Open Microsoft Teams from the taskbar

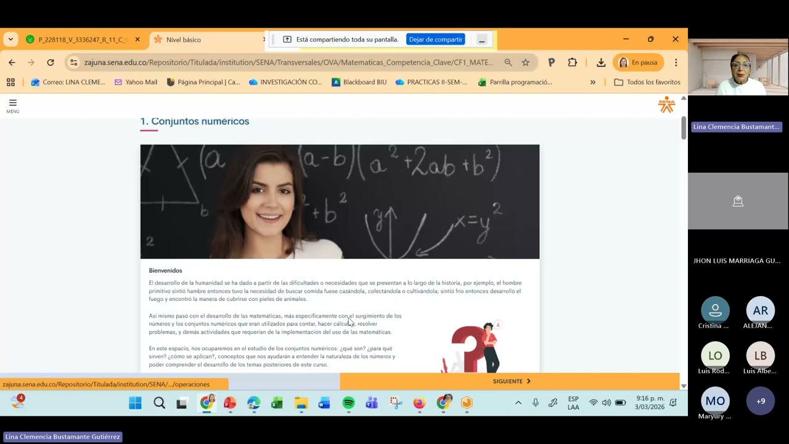(372, 403)
